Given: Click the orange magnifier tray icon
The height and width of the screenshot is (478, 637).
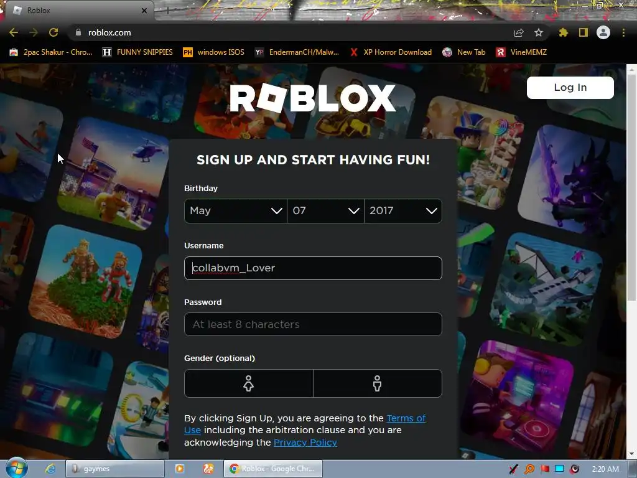Looking at the screenshot, I should [529, 469].
